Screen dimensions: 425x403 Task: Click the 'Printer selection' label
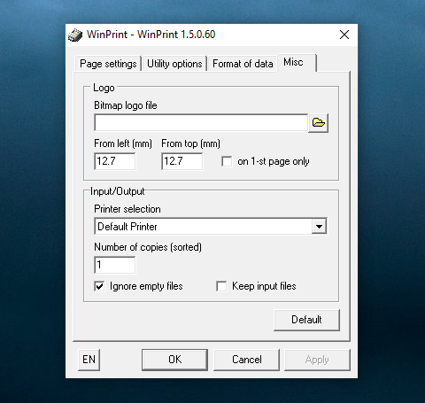[x=127, y=209]
